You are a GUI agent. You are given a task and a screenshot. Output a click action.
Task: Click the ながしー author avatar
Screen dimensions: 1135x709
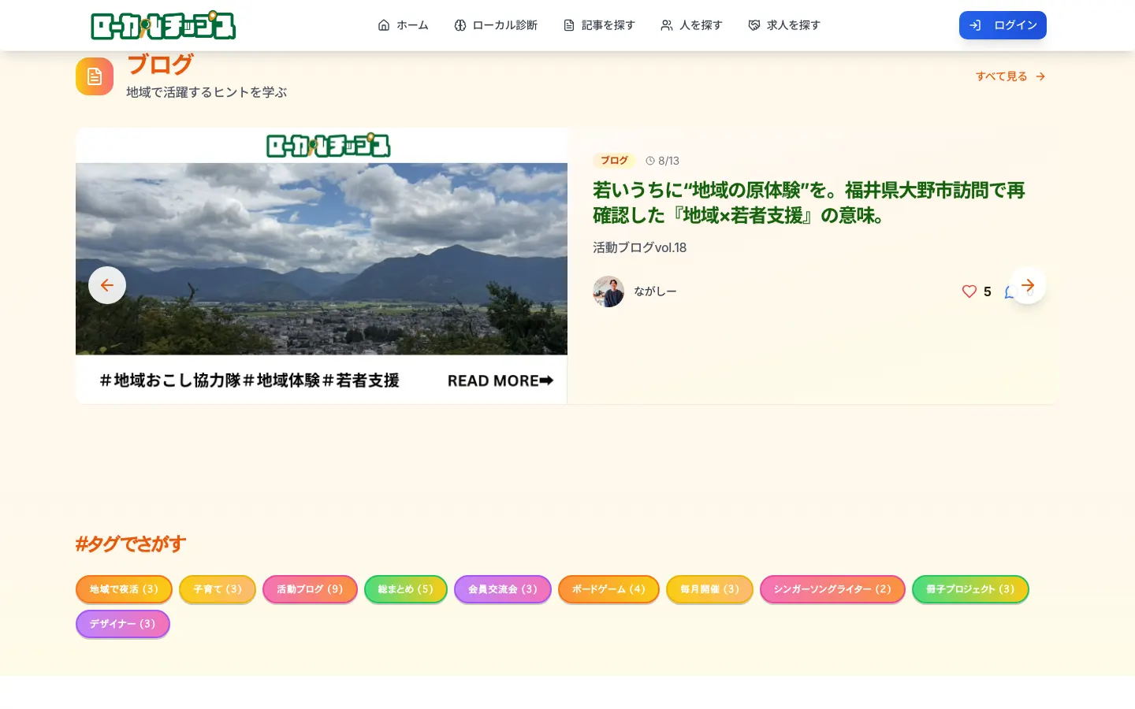click(608, 291)
